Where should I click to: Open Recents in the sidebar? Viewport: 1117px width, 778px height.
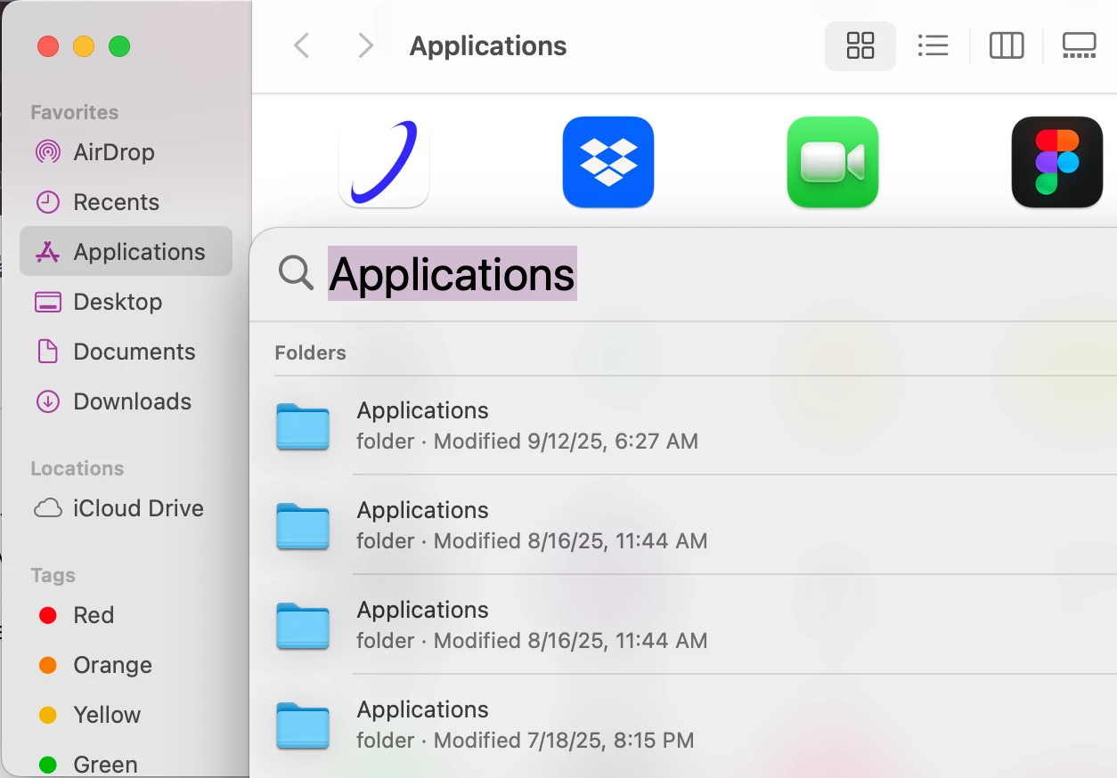point(126,202)
